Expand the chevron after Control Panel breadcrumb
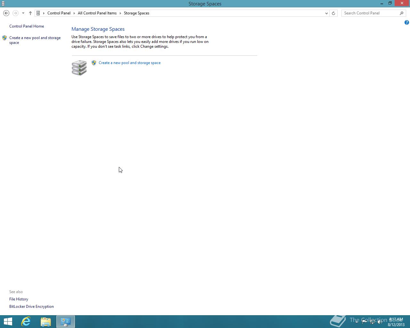Viewport: 410px width, 328px height. tap(74, 13)
